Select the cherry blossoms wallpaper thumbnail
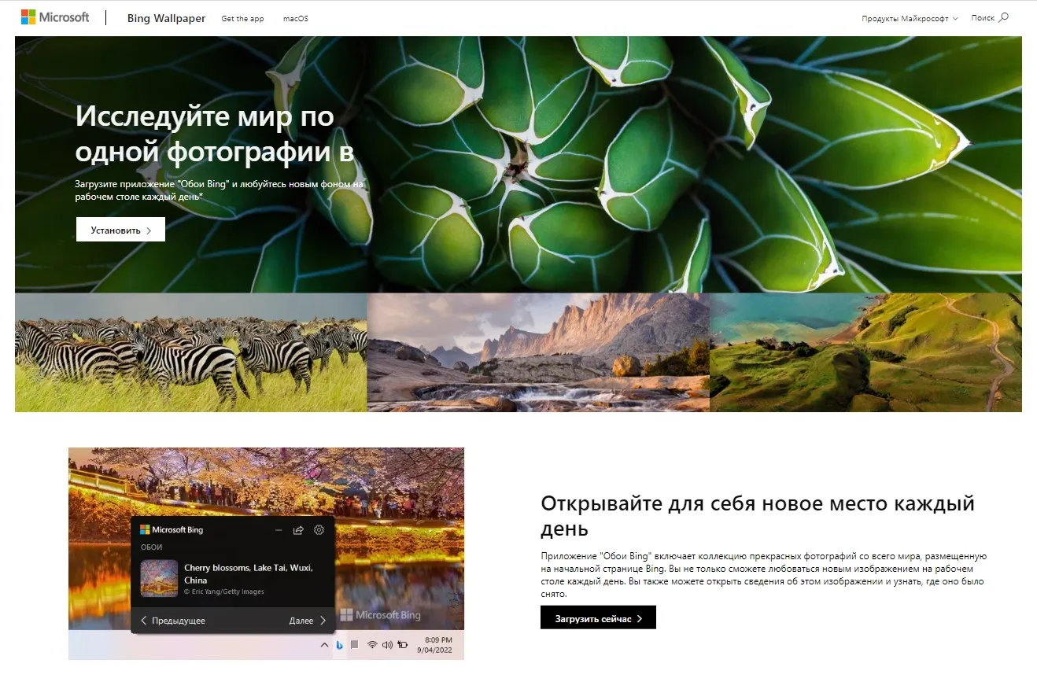 point(159,578)
